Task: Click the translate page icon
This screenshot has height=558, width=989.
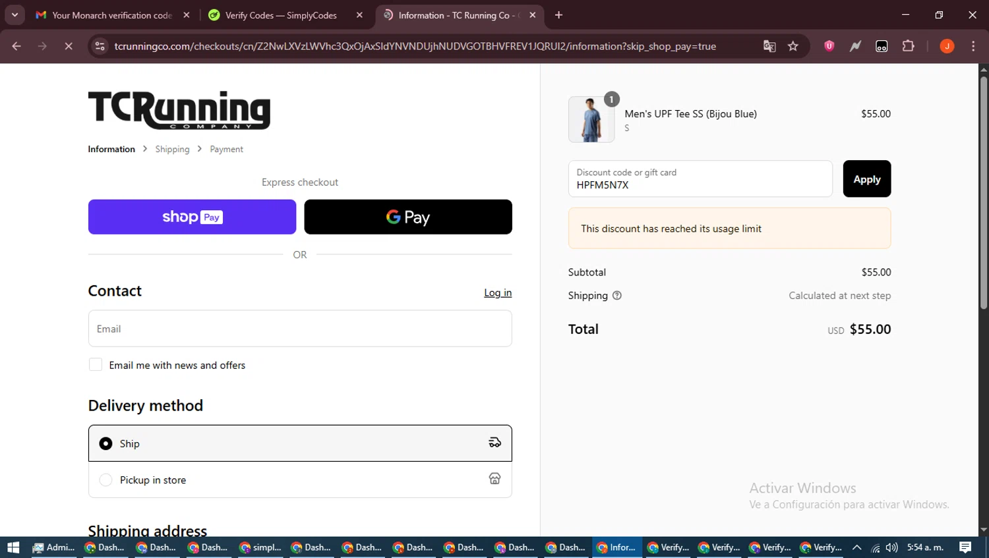Action: tap(769, 46)
